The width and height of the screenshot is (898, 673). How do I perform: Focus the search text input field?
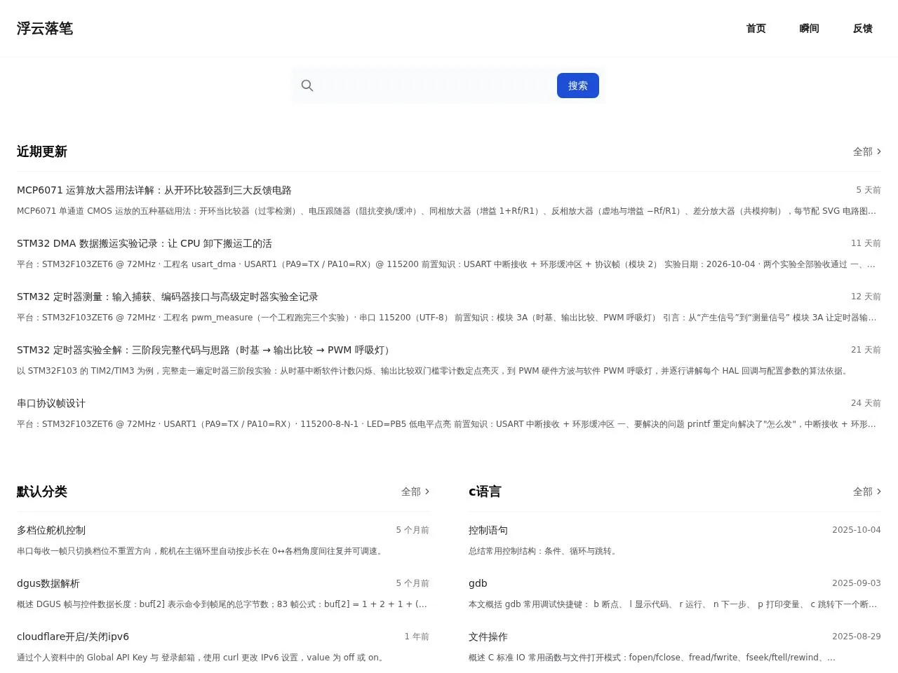(435, 86)
